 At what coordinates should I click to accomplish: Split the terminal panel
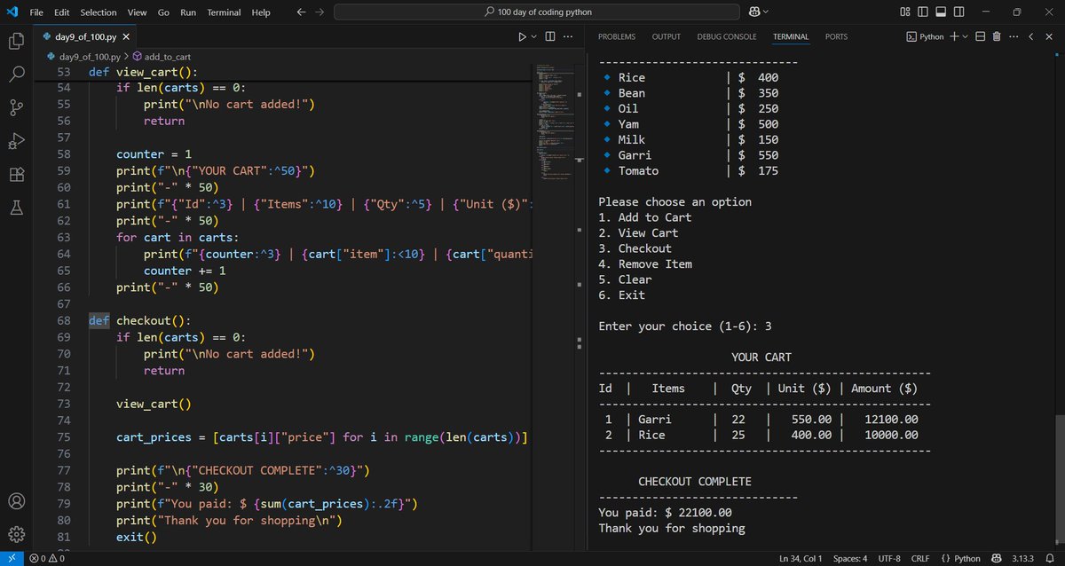pos(981,36)
